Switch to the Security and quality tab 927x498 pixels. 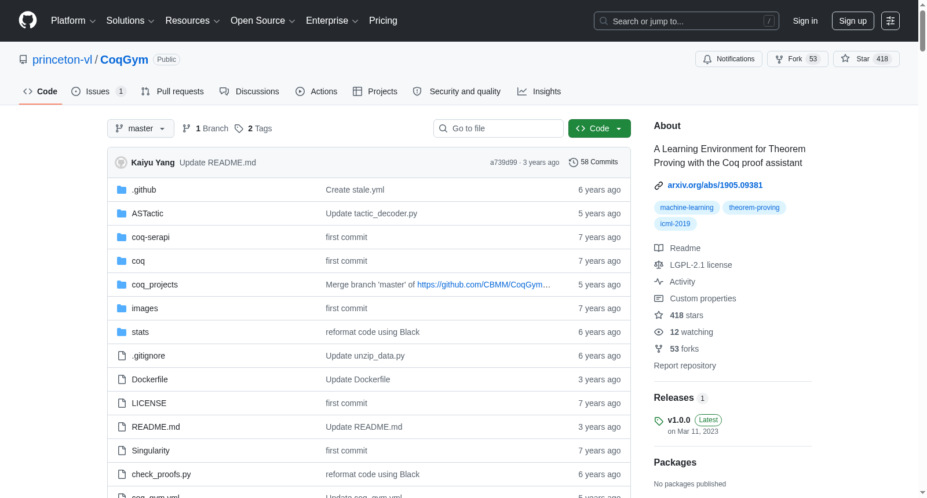457,91
